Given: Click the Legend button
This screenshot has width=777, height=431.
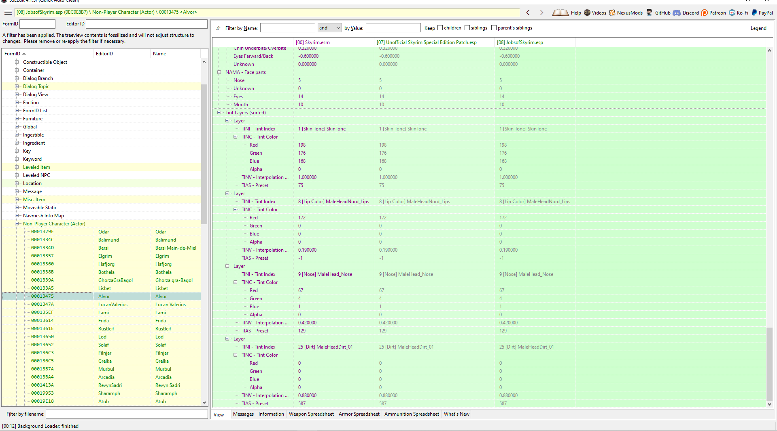Looking at the screenshot, I should click(758, 28).
